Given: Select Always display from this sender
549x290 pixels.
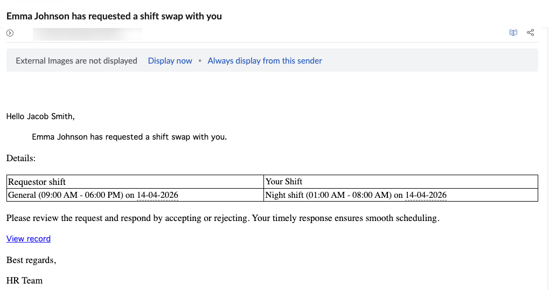Looking at the screenshot, I should point(265,61).
